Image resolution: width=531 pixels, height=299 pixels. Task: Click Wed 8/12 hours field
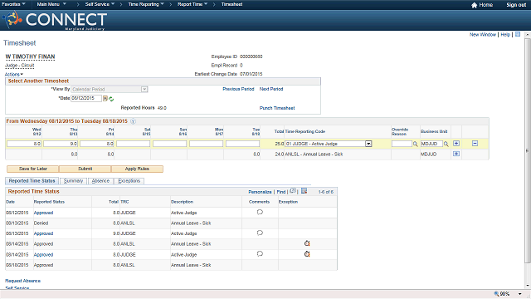click(x=24, y=144)
